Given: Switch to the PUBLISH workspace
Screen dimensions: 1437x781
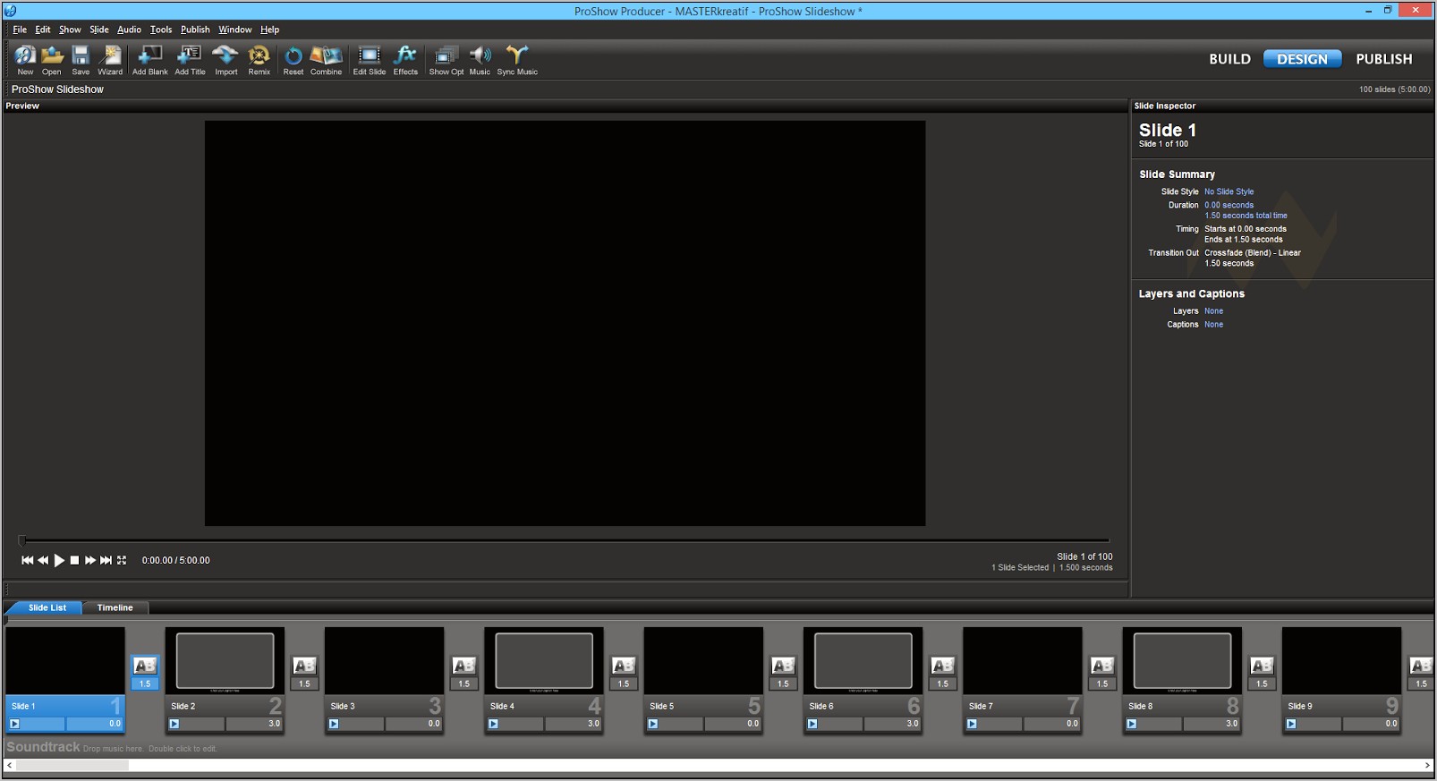Looking at the screenshot, I should point(1383,59).
